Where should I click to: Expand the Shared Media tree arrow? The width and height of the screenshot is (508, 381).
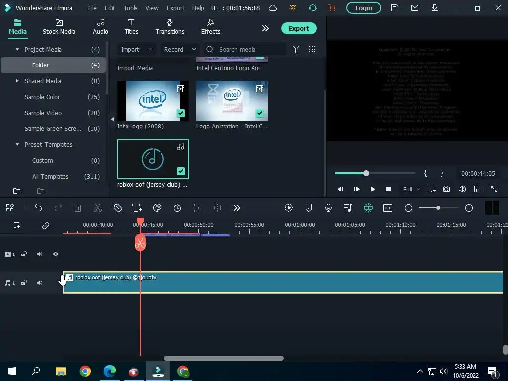coord(17,81)
